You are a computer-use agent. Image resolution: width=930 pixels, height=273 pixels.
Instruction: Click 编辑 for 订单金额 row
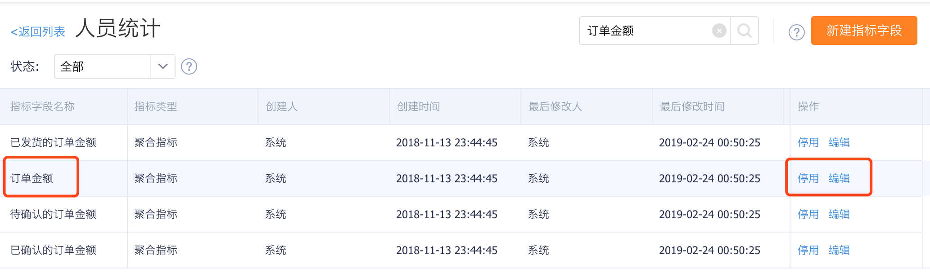tap(839, 178)
